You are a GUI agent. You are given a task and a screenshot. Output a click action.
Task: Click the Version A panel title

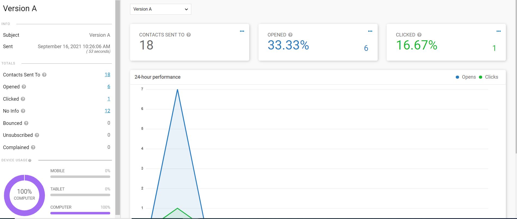click(20, 8)
